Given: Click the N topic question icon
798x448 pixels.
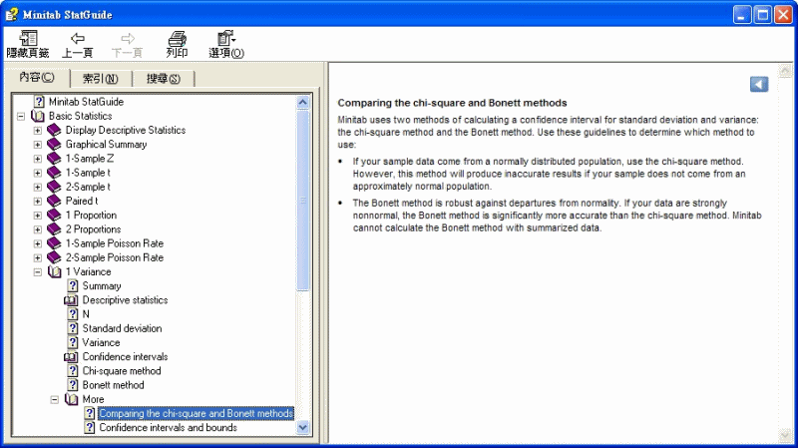Looking at the screenshot, I should 73,314.
